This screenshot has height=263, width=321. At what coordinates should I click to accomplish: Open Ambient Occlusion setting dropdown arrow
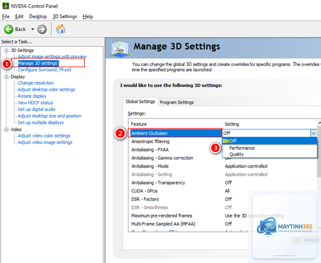point(313,133)
